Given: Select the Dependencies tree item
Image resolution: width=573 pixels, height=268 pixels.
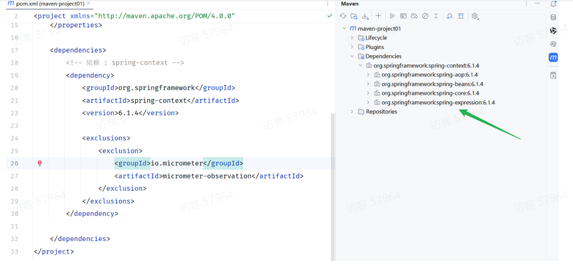Looking at the screenshot, I should coord(383,56).
